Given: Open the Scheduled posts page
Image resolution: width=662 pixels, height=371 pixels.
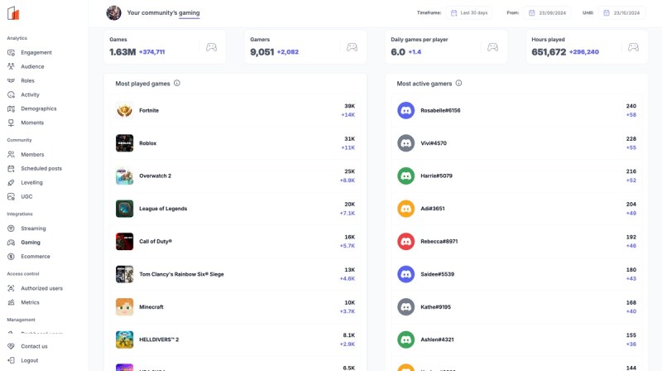Looking at the screenshot, I should tap(41, 168).
